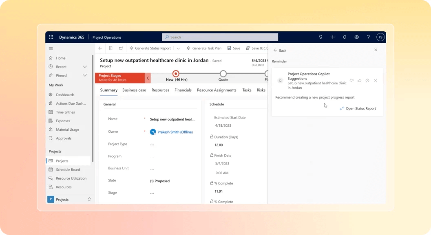Click the notifications bell icon
The image size is (431, 235).
coord(345,37)
